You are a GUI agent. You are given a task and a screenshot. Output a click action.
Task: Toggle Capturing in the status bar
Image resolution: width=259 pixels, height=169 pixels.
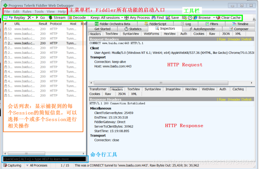(12, 165)
